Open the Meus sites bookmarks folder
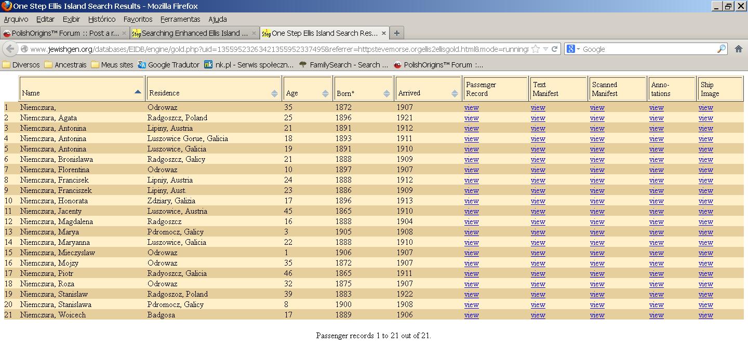This screenshot has height=347, width=748. [x=112, y=65]
